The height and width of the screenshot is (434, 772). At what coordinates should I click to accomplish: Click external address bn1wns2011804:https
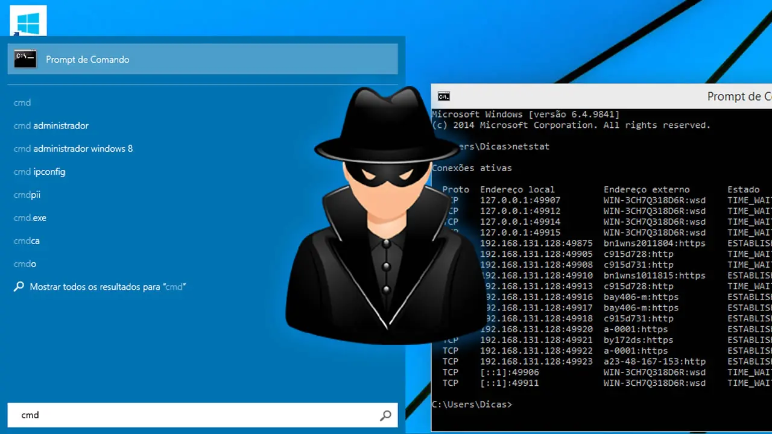pyautogui.click(x=654, y=244)
